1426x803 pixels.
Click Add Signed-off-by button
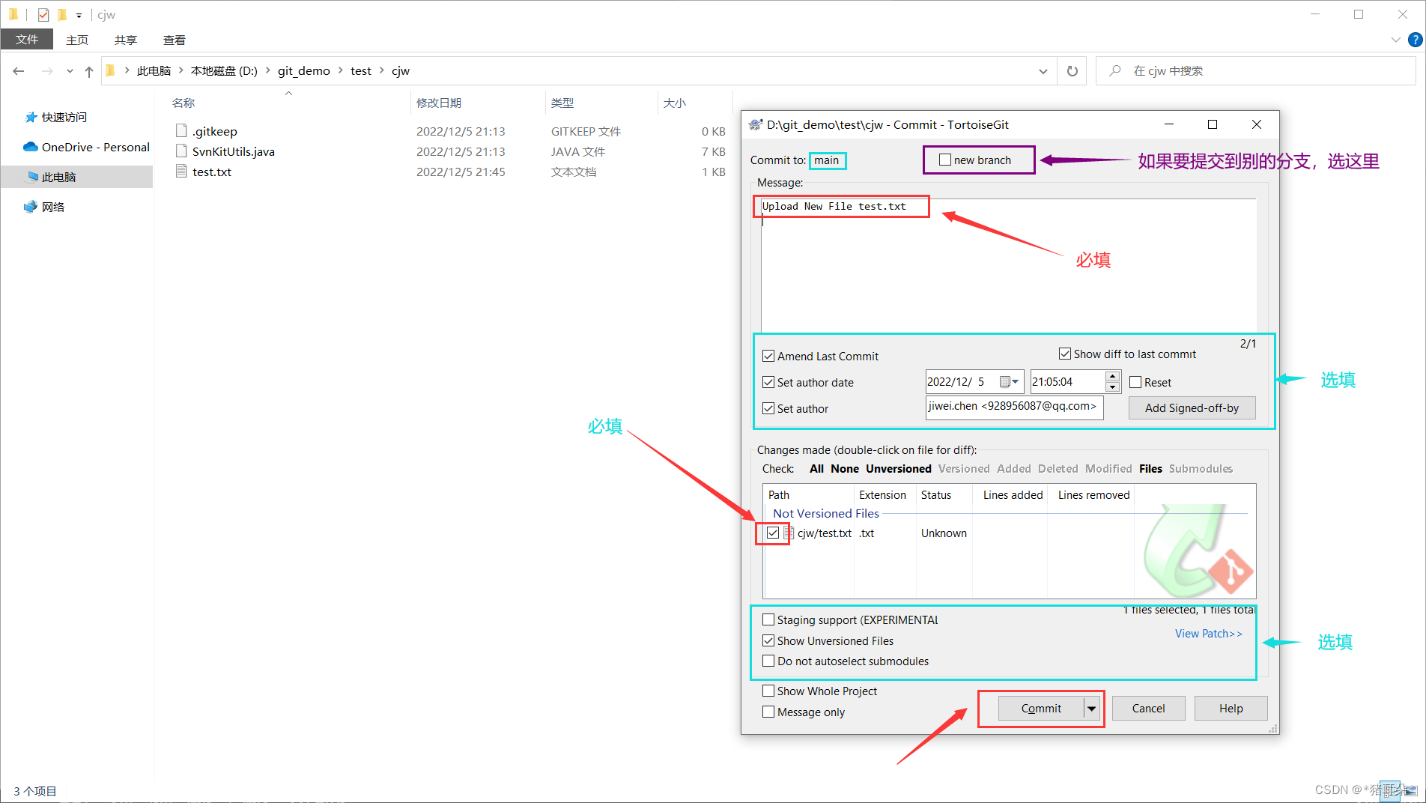pos(1192,408)
